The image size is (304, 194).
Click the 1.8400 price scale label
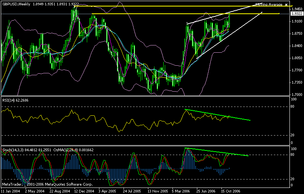point(297,46)
